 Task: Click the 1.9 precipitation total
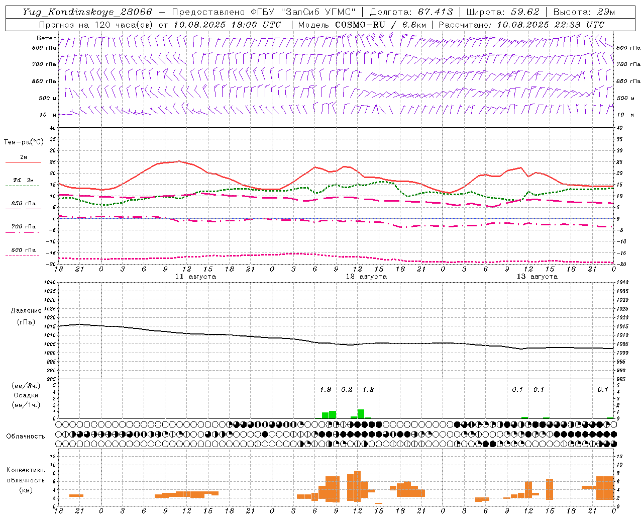point(326,390)
